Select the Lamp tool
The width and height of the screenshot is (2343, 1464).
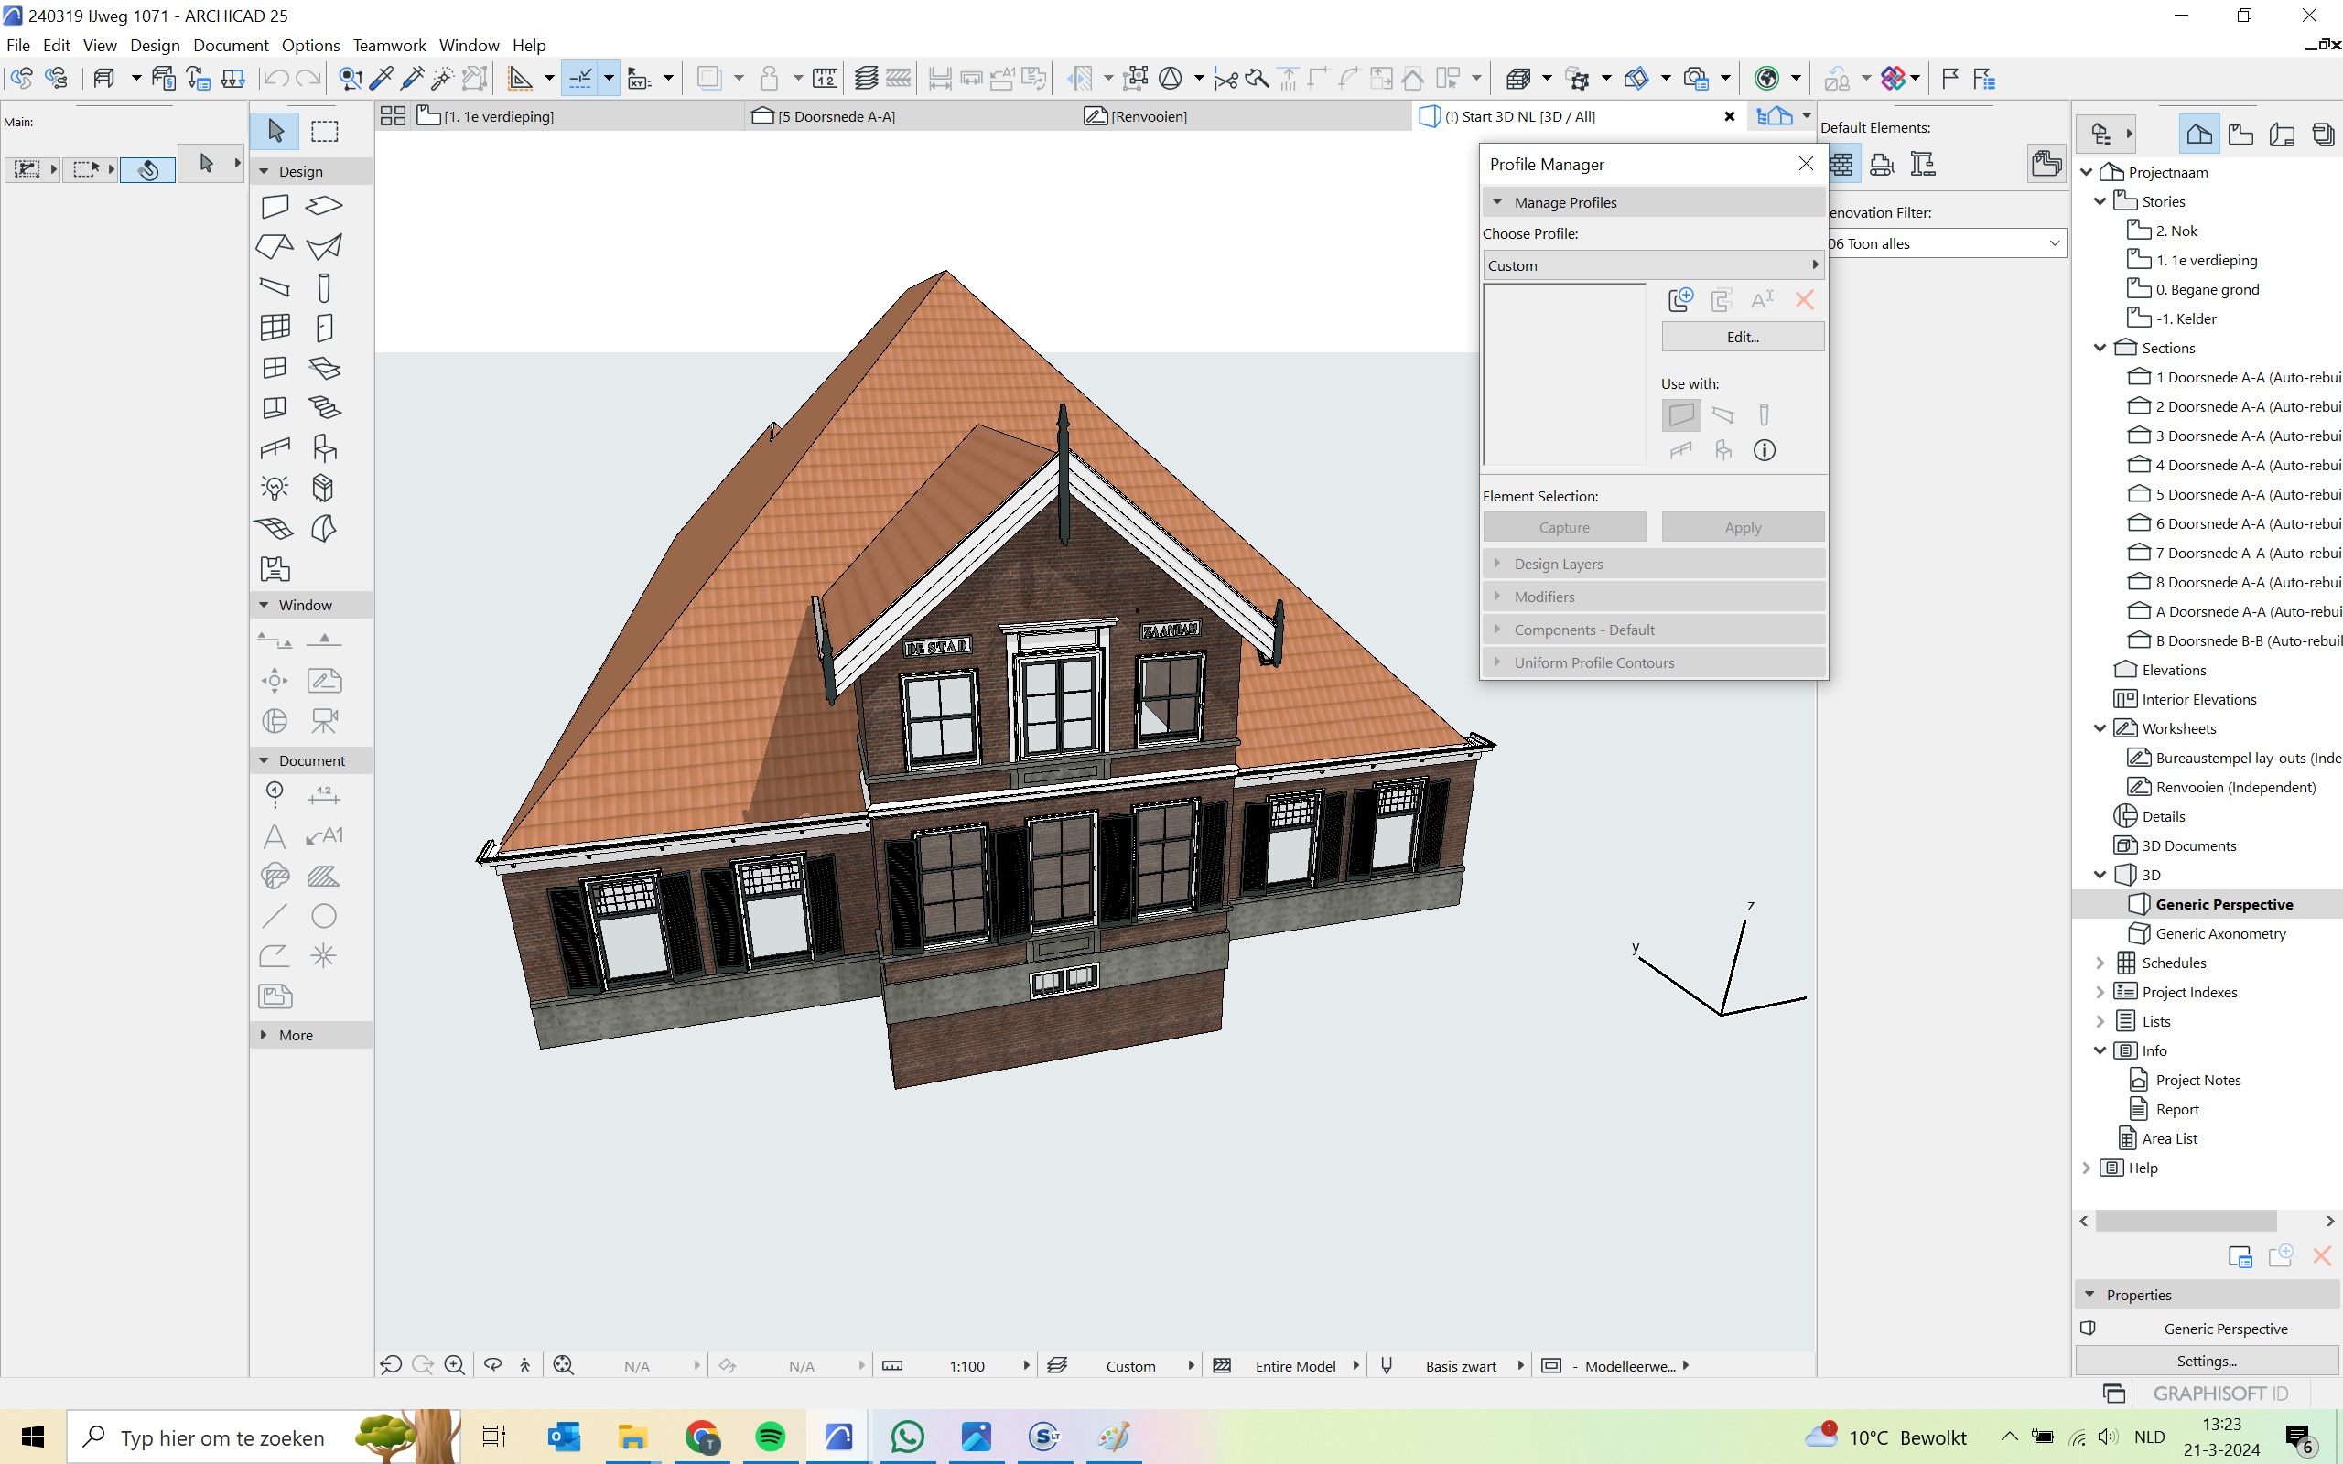[x=275, y=488]
